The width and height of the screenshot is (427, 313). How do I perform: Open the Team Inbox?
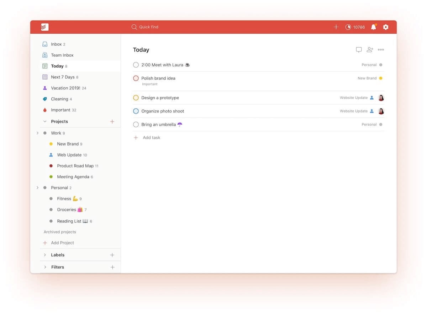tap(62, 55)
